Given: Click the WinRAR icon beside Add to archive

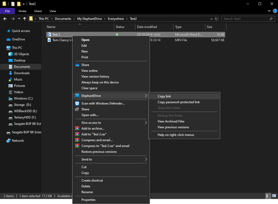Looking at the screenshot, I should (x=77, y=128).
